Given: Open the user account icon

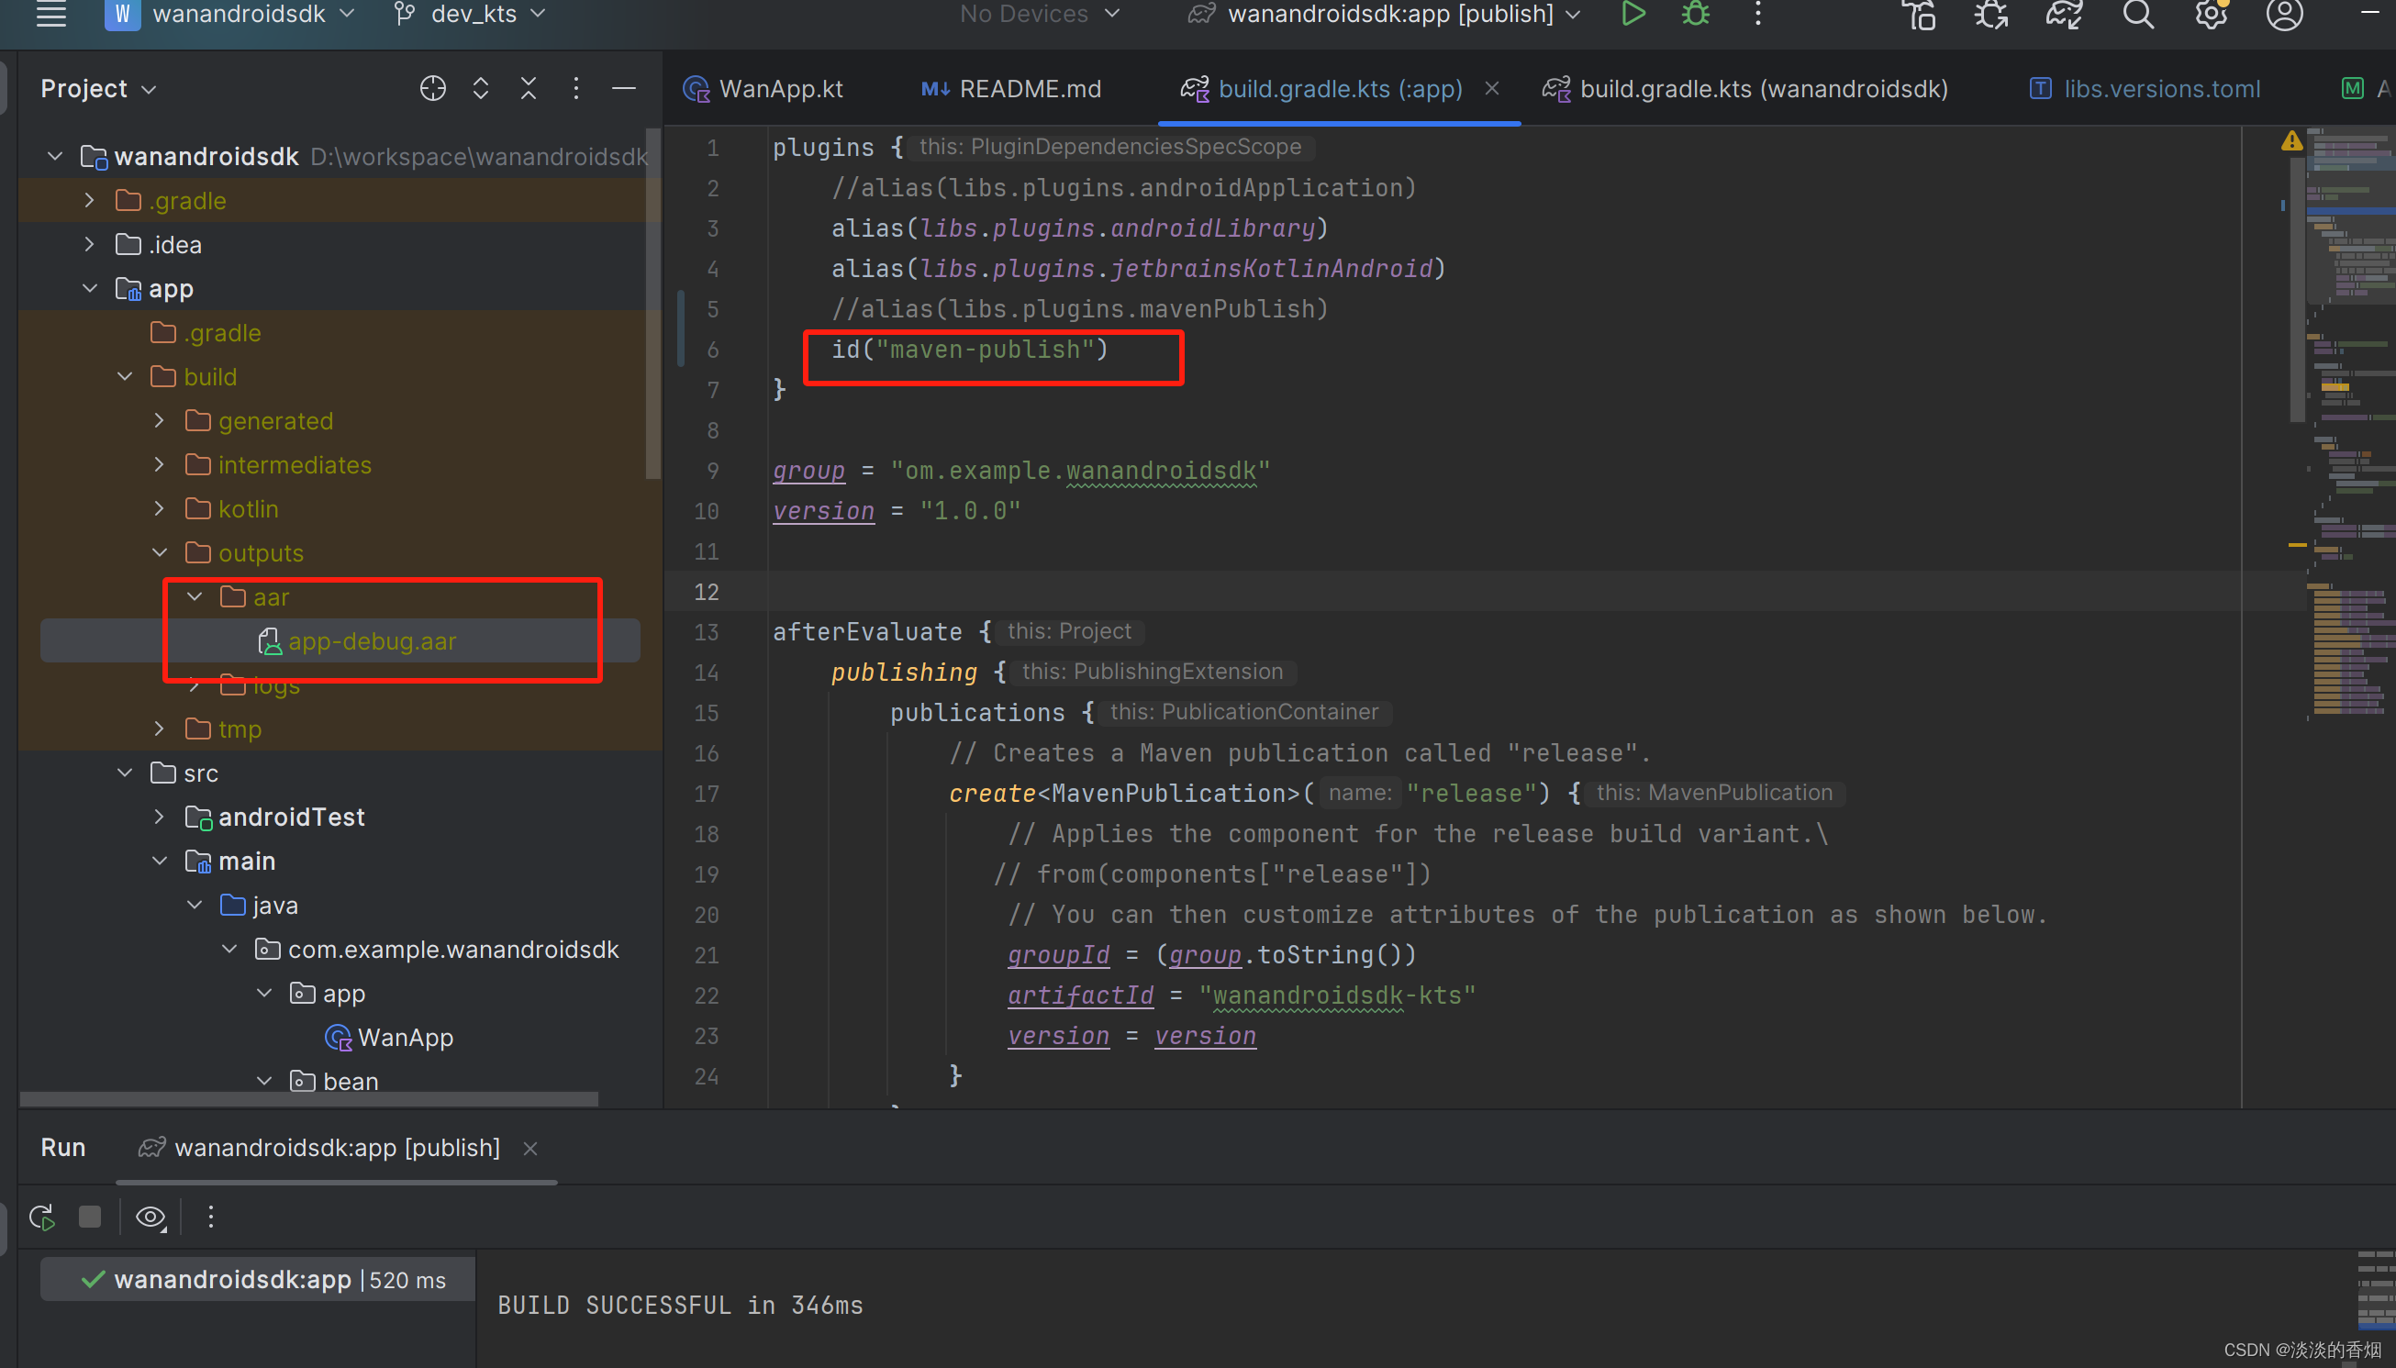Looking at the screenshot, I should [2284, 15].
